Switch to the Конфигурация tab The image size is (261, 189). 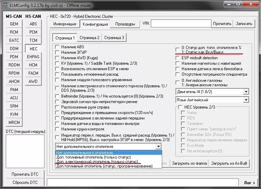(95, 24)
